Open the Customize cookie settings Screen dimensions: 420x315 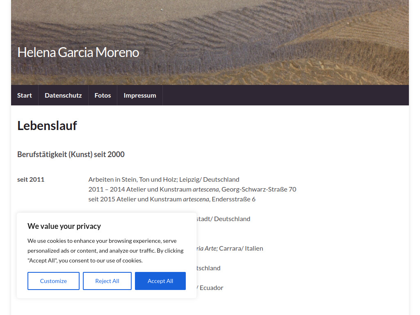click(53, 281)
